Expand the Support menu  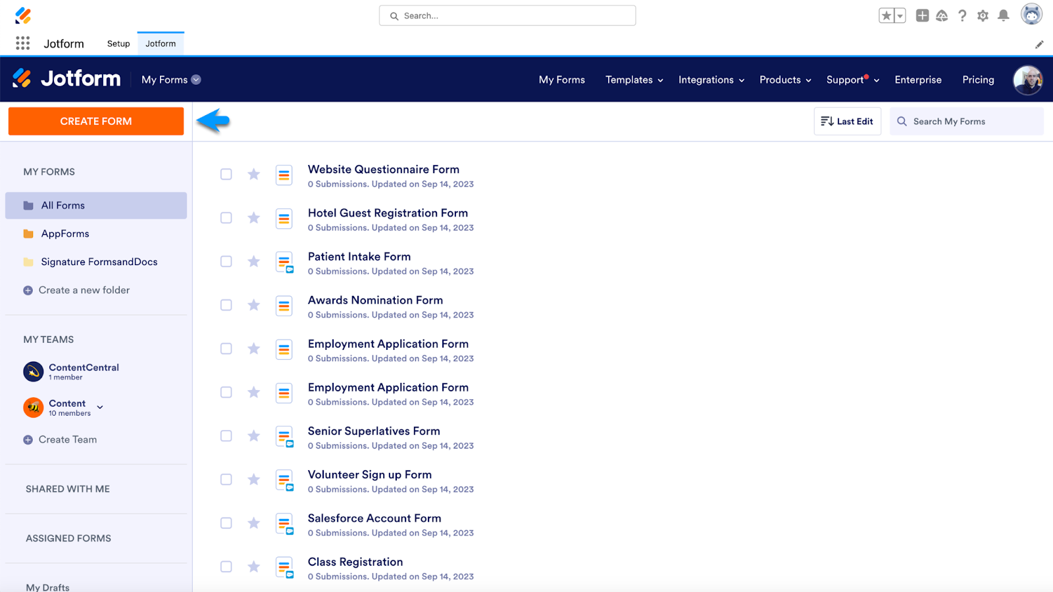pos(853,80)
